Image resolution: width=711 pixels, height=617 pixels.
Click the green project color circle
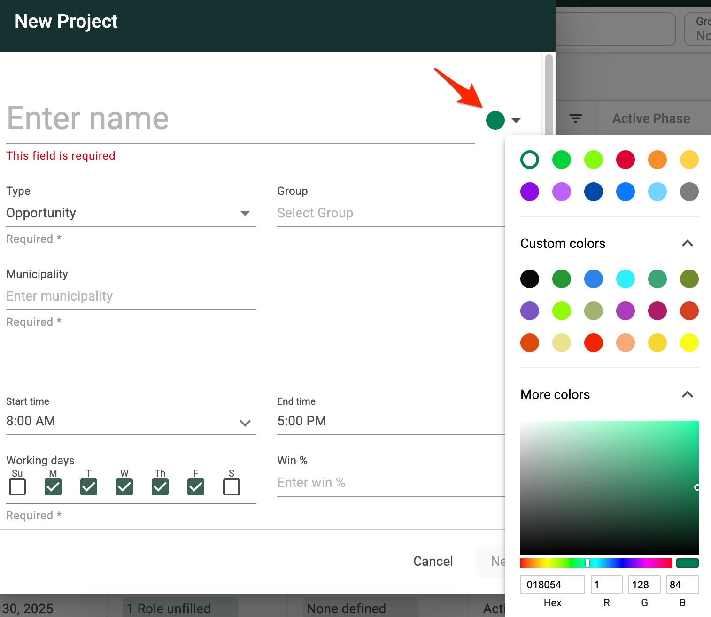point(495,120)
